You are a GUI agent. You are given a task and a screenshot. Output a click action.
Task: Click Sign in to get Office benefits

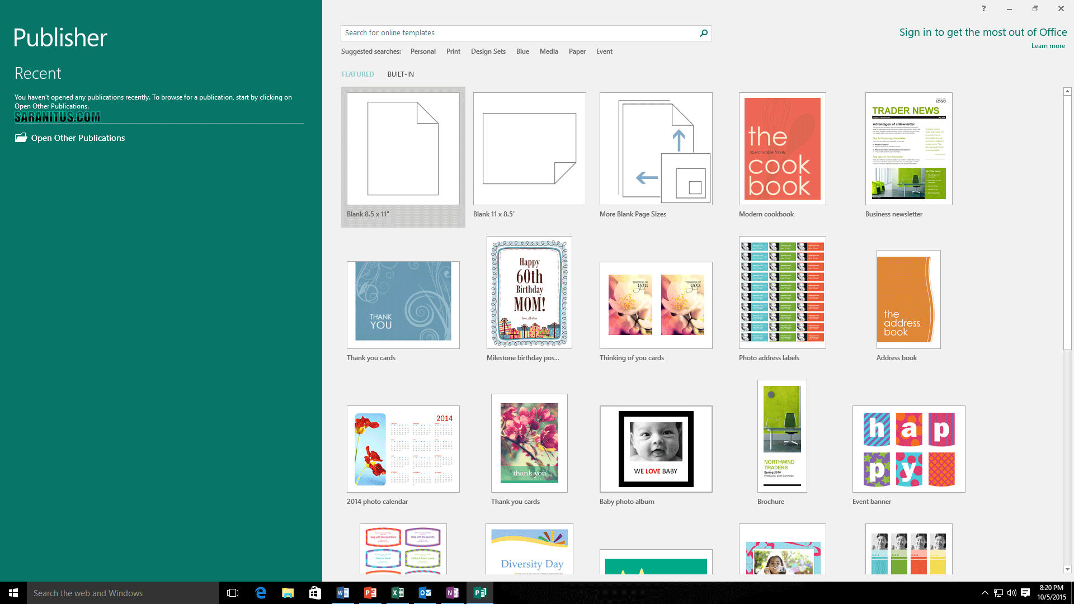[983, 32]
